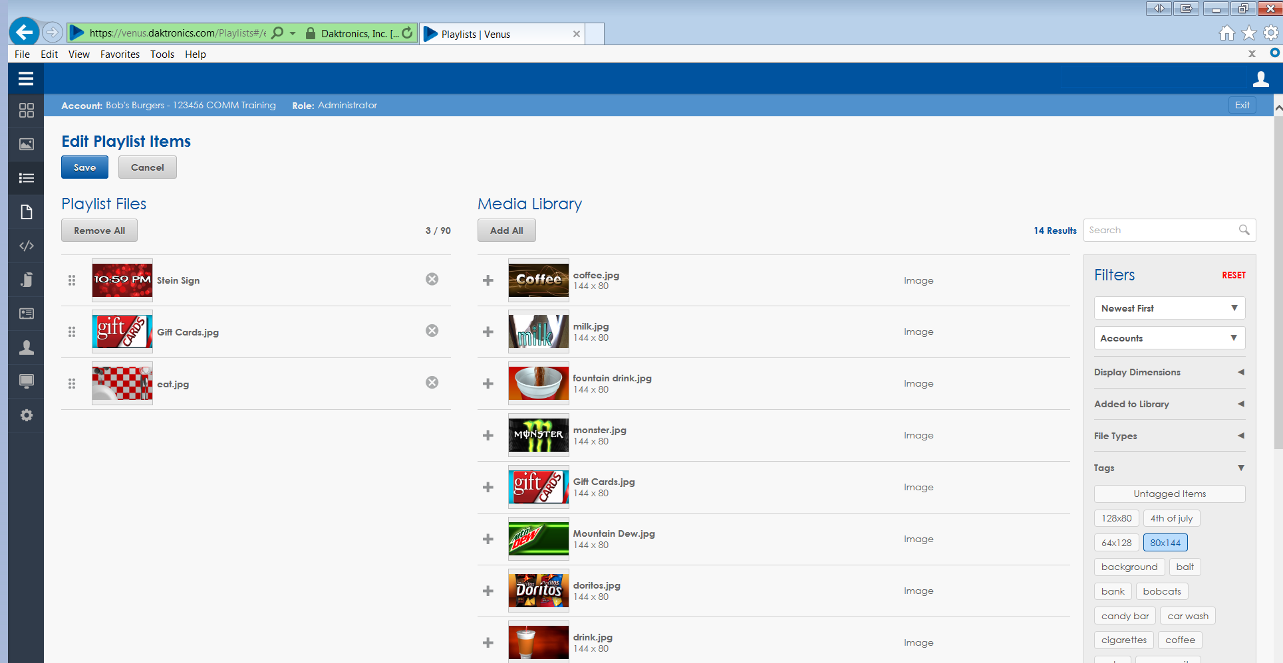
Task: Toggle the Untagged Items filter
Action: tap(1169, 494)
